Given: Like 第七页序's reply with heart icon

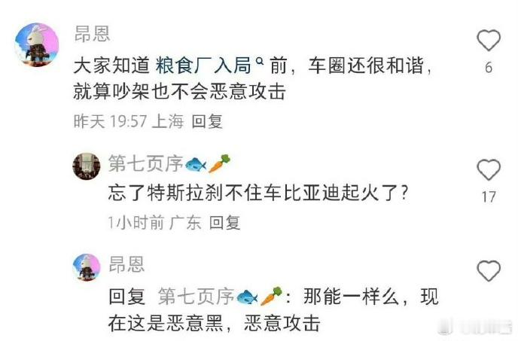Looking at the screenshot, I should pyautogui.click(x=489, y=169).
